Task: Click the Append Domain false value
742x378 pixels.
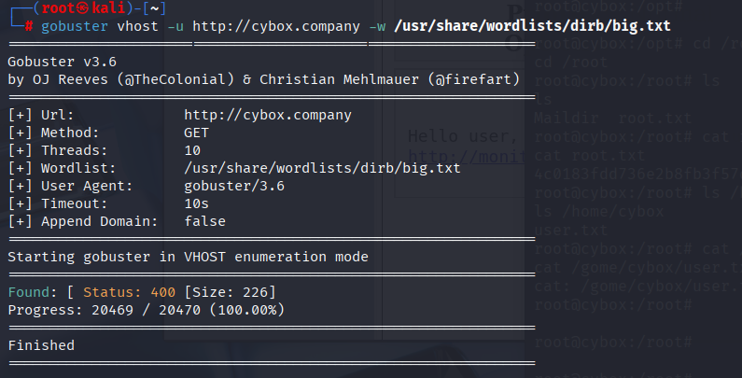Action: point(204,221)
